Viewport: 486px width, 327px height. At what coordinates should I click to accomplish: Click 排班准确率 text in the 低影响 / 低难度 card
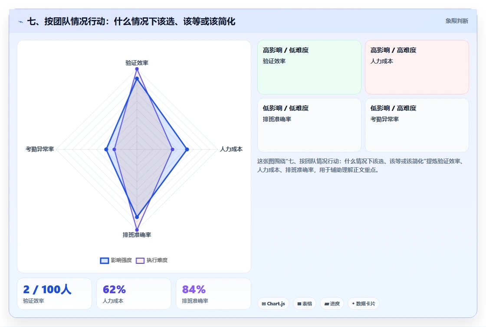[277, 119]
